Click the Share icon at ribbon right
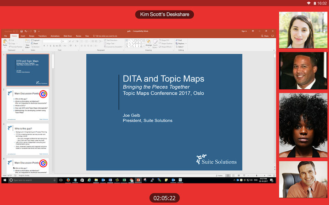Screen dimensions: 329x205 point(265,36)
